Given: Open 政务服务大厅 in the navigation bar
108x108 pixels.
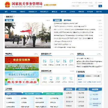Looking at the screenshot, I should [x=33, y=12].
